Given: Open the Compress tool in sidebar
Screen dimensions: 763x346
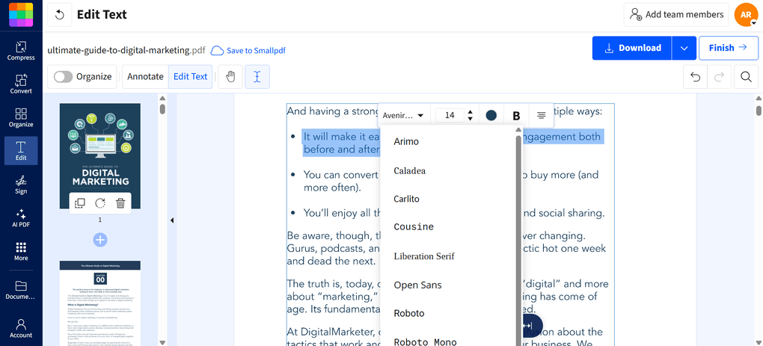Looking at the screenshot, I should coord(21,51).
